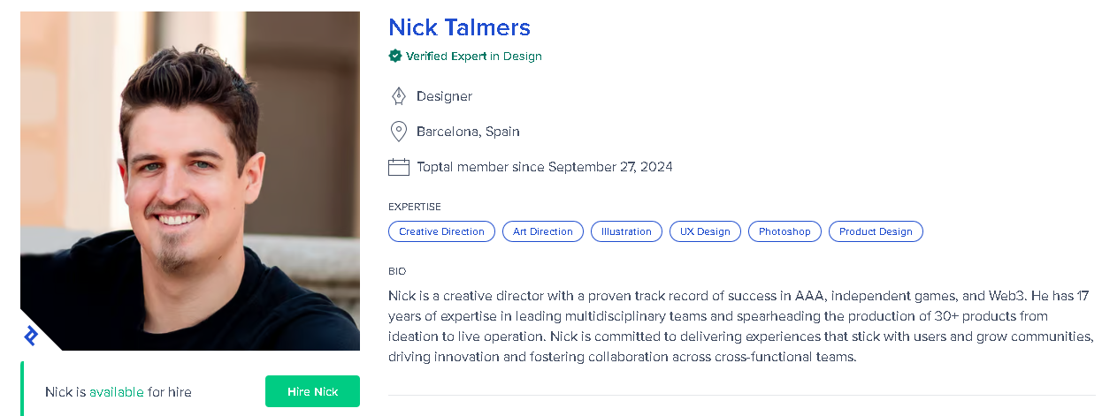Open the UX Design expertise tag
The height and width of the screenshot is (416, 1102).
(705, 231)
